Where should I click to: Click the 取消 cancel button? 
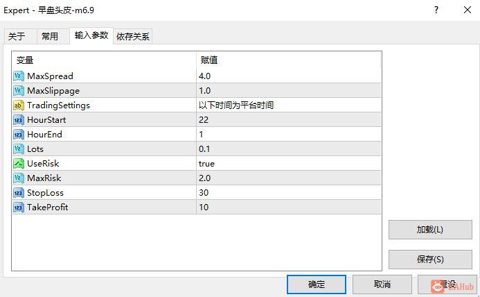[382, 285]
